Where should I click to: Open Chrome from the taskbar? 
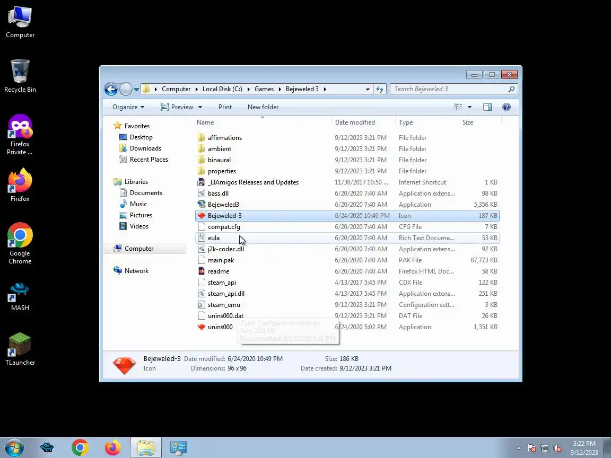pyautogui.click(x=80, y=447)
